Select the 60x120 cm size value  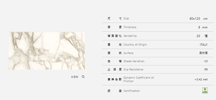point(198,19)
